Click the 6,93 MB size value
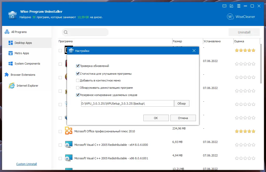 (x=177, y=142)
